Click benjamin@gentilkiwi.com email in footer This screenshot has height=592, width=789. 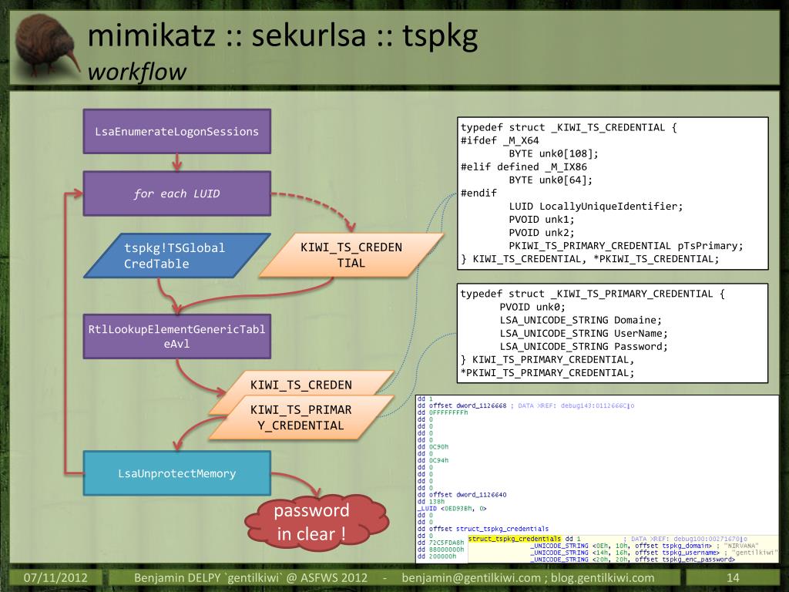click(471, 577)
